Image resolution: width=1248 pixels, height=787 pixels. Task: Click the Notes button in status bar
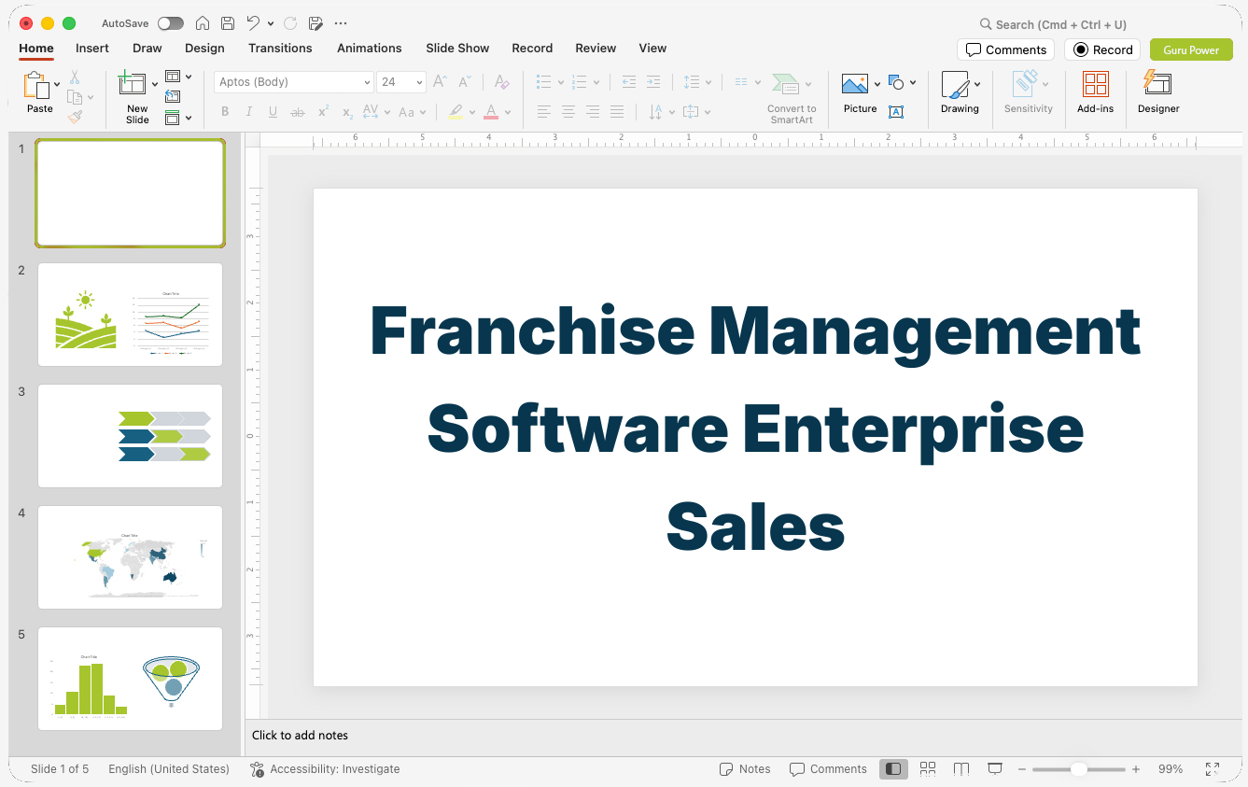[x=745, y=769]
